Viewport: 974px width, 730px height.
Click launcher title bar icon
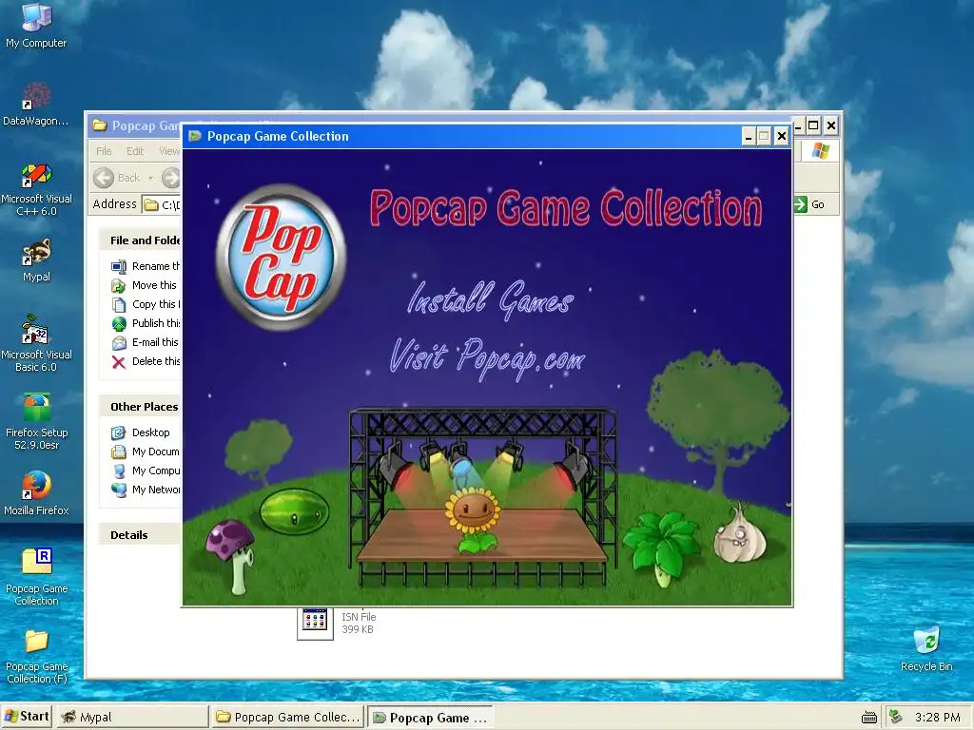coord(195,136)
